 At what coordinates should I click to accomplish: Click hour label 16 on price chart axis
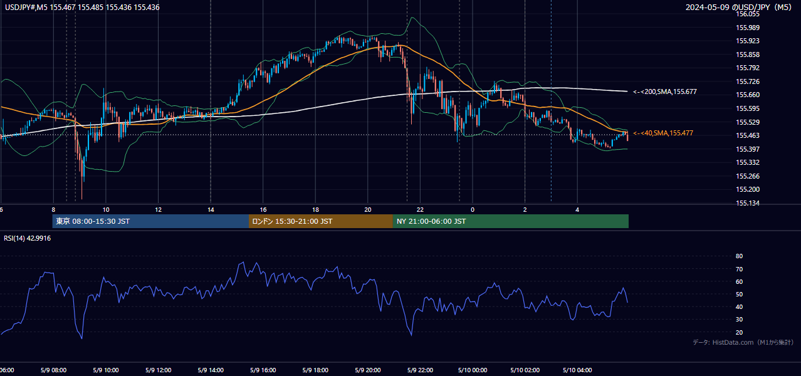click(x=263, y=209)
